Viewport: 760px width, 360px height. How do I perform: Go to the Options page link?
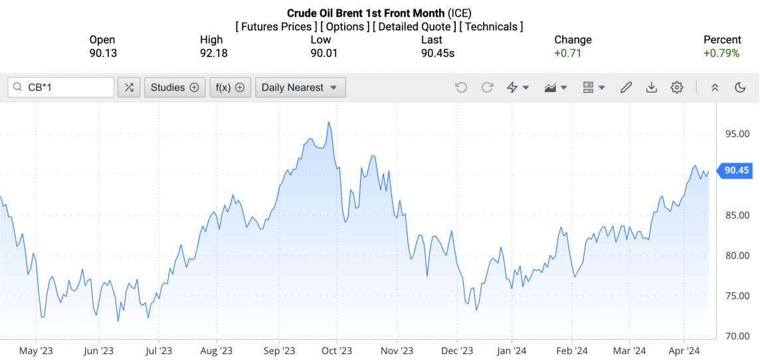345,27
